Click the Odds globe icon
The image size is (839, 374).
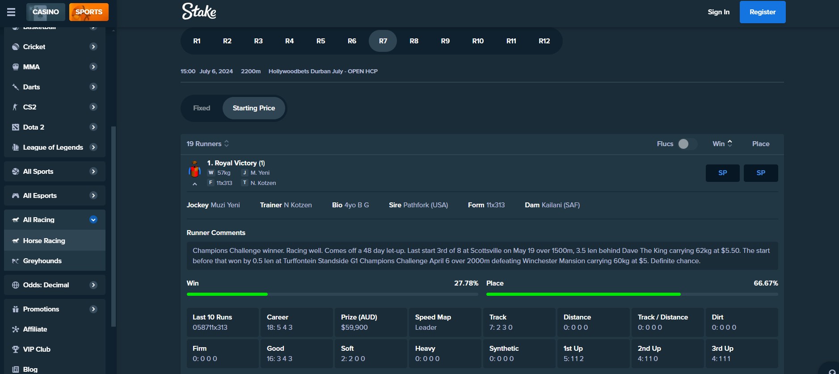(x=15, y=285)
